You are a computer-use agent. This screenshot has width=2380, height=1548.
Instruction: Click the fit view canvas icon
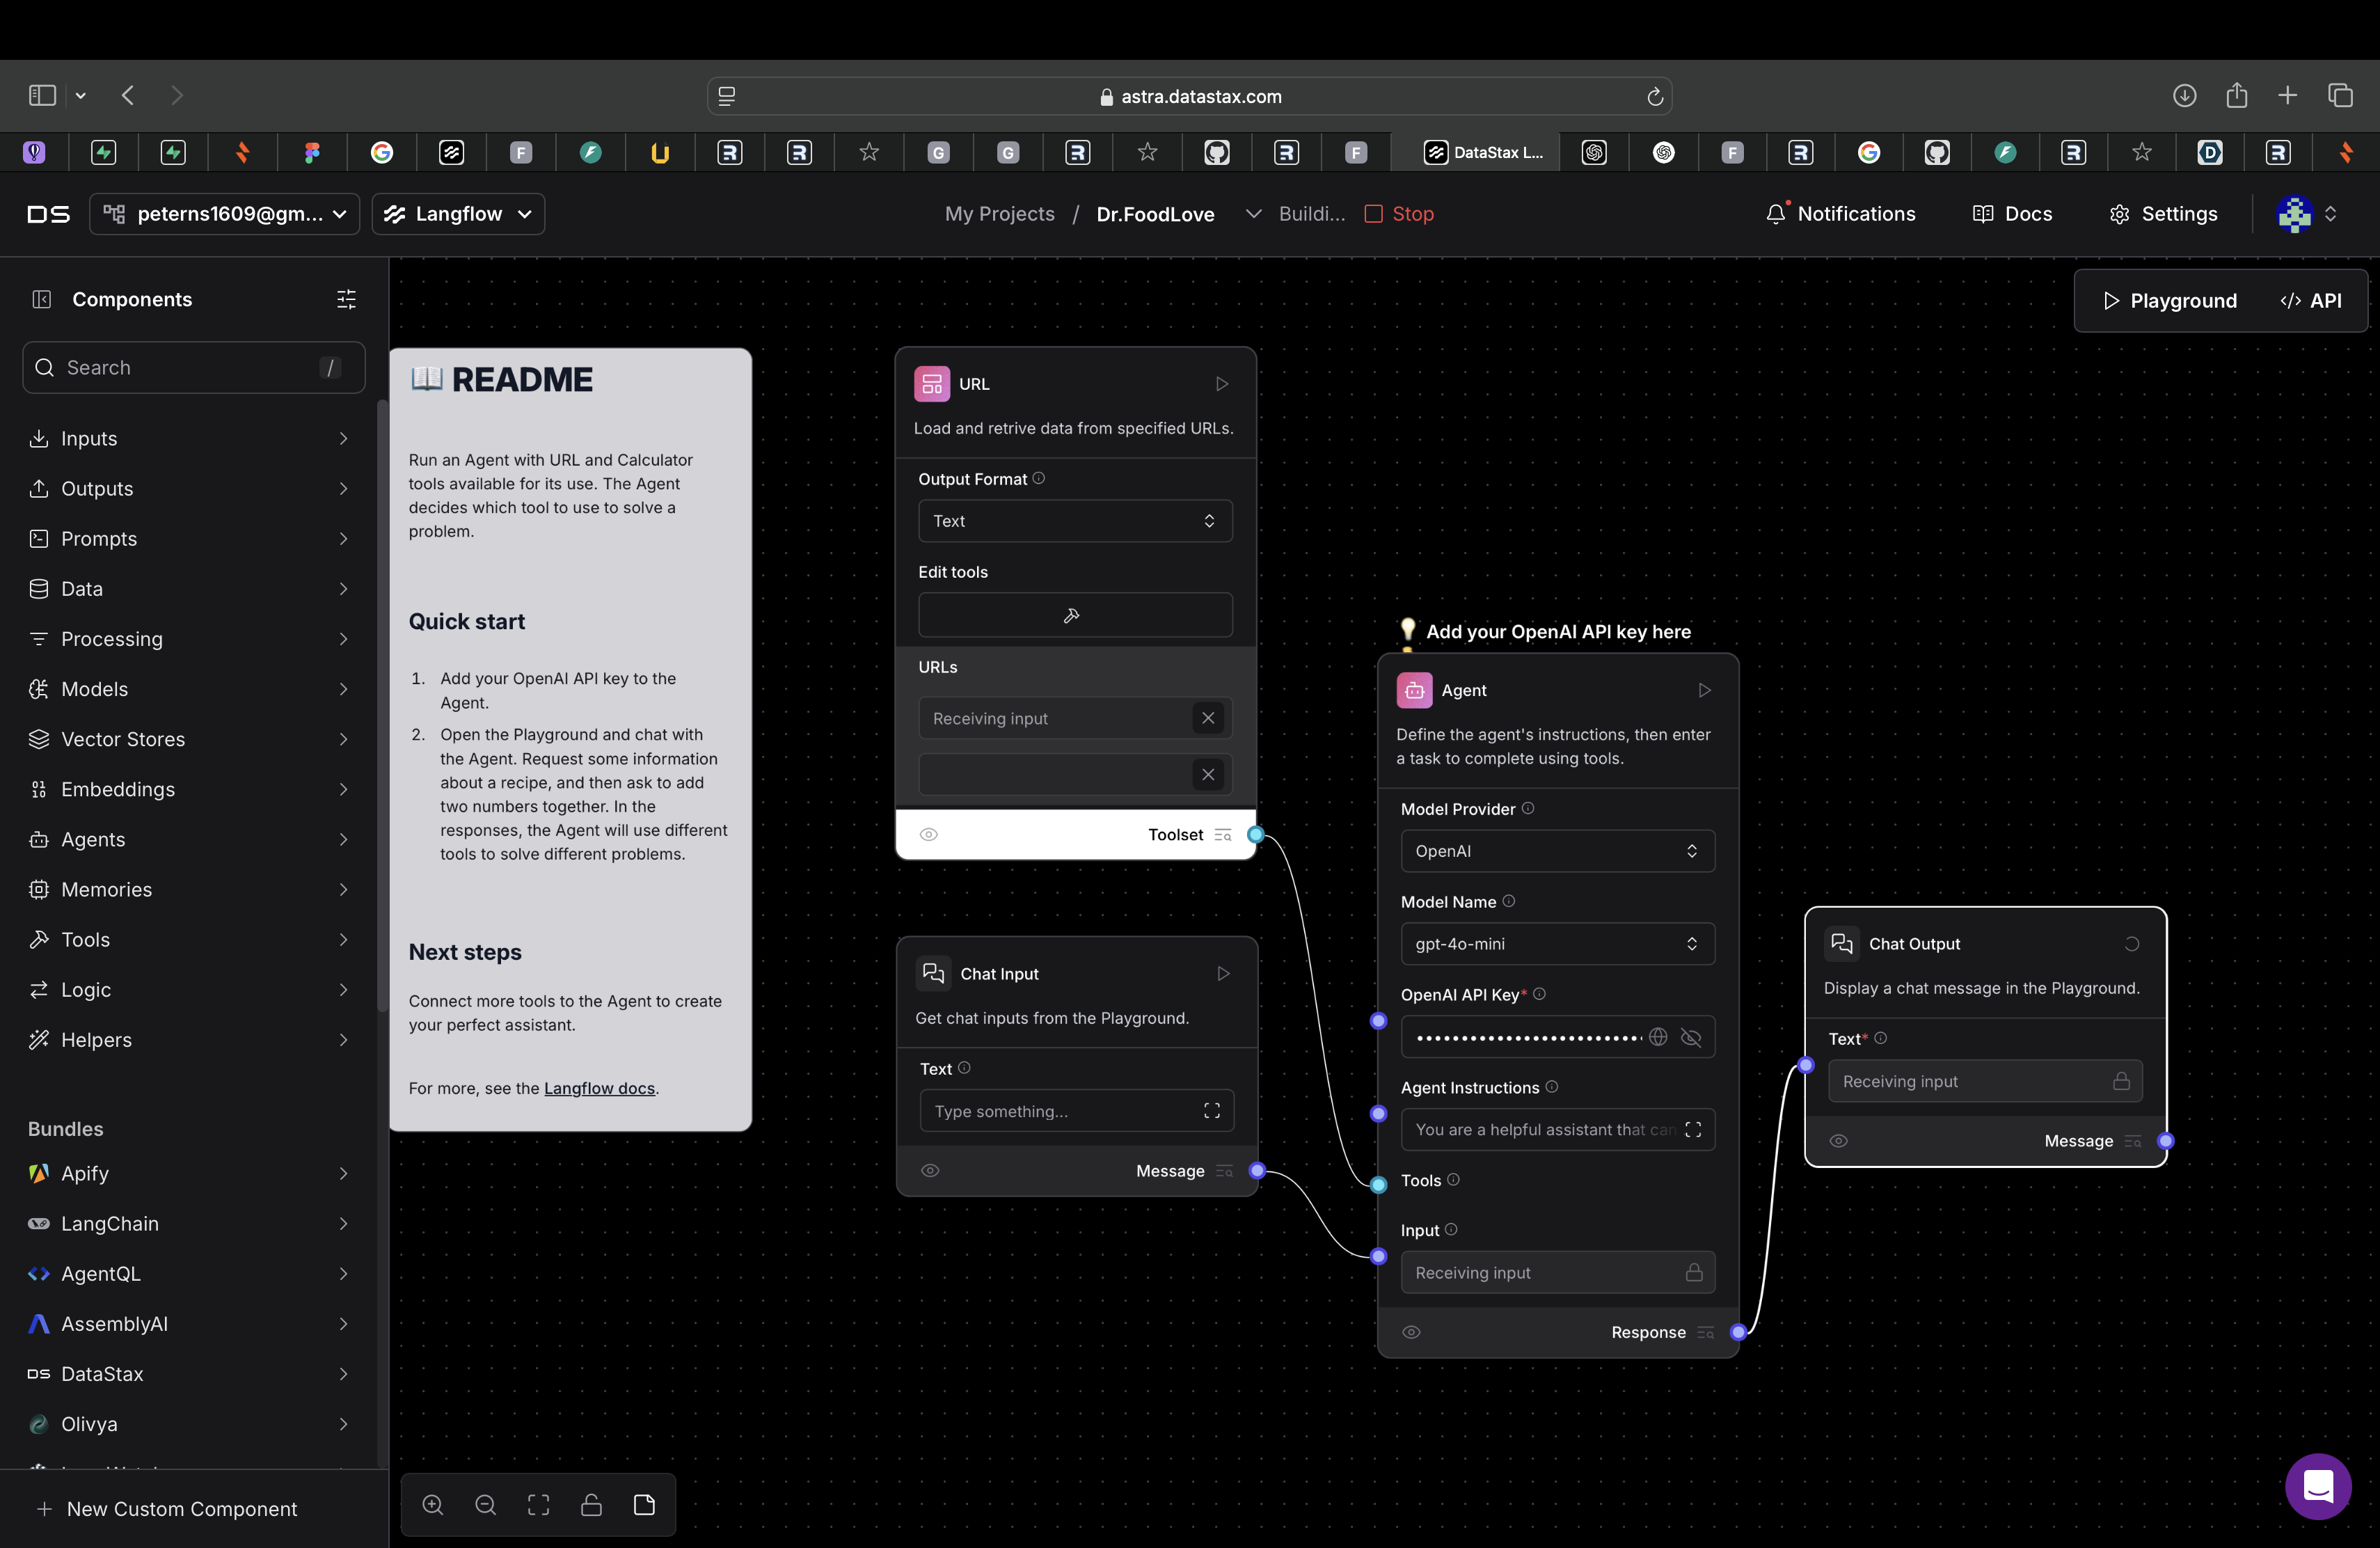[x=538, y=1504]
